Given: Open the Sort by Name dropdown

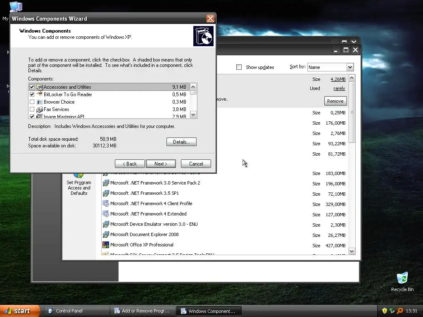Looking at the screenshot, I should tap(350, 67).
